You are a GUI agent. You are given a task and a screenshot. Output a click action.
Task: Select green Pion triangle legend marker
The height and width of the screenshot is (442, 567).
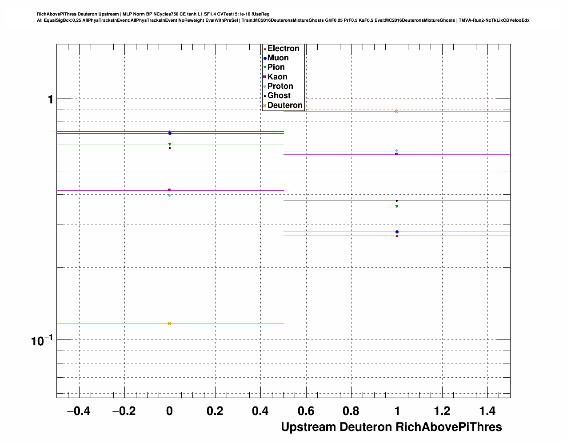point(265,67)
